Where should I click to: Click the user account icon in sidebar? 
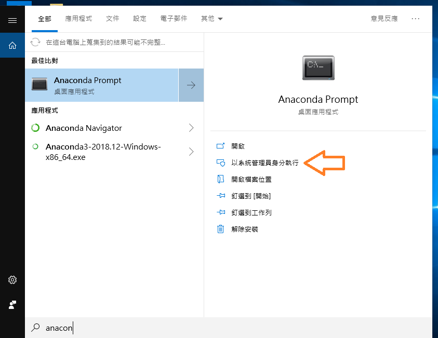point(12,305)
